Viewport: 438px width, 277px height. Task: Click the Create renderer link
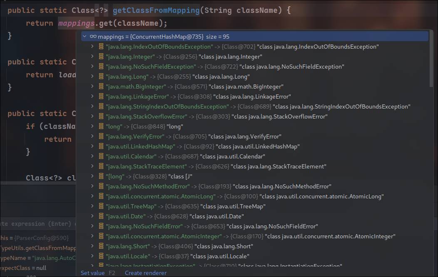145,273
